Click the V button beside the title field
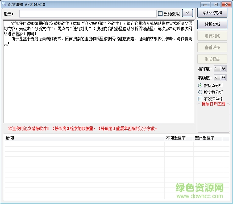Screen dimensions: 233x204 coord(187,13)
